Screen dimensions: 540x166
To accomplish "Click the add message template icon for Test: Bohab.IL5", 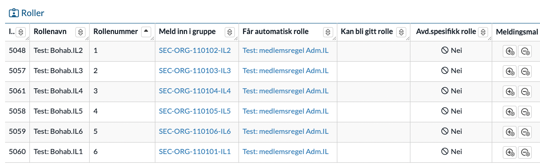I will click(x=509, y=112).
